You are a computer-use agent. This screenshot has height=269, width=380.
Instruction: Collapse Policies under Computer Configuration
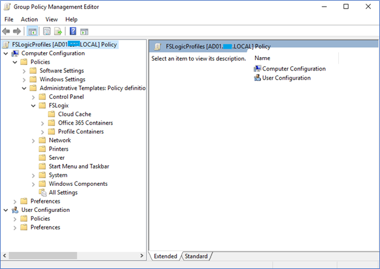pos(15,63)
